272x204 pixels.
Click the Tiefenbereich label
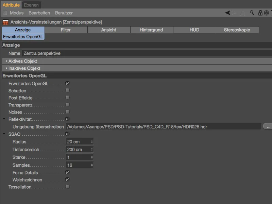click(x=26, y=150)
